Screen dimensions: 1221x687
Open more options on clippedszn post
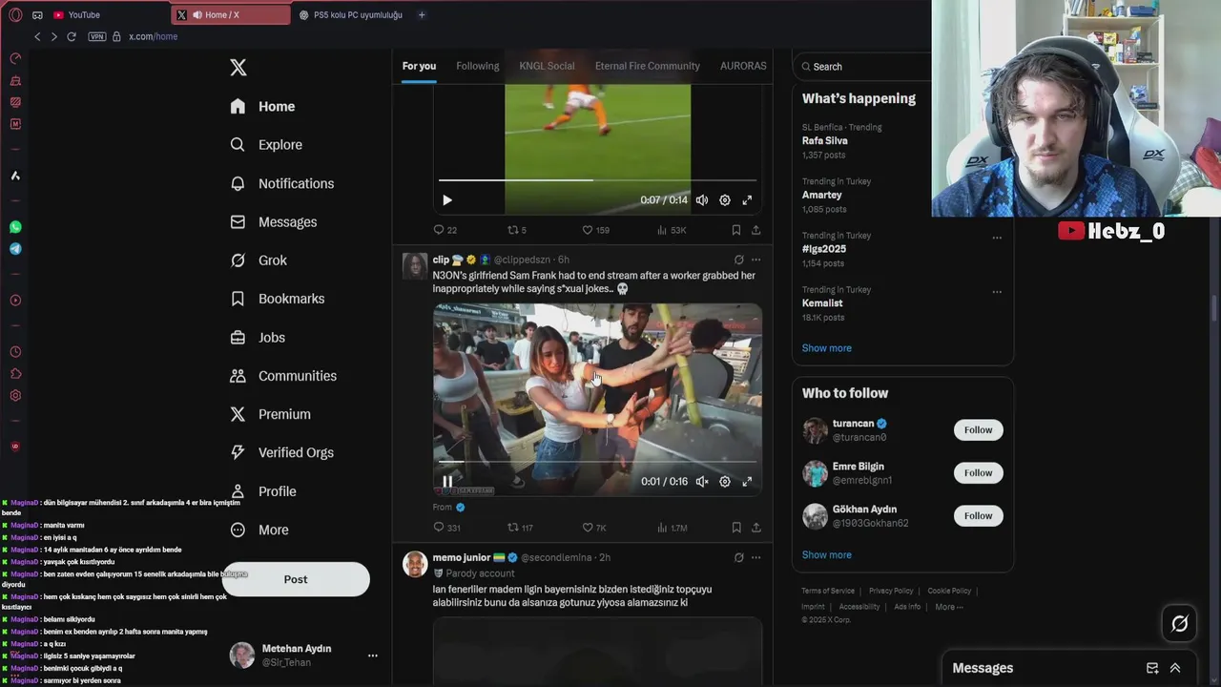(755, 260)
